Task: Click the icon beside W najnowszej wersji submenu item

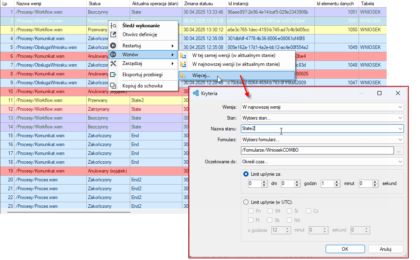Action: (x=183, y=64)
